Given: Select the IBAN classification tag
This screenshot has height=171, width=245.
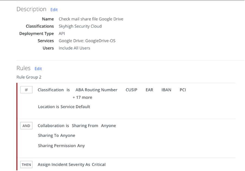Looking at the screenshot, I should point(166,90).
